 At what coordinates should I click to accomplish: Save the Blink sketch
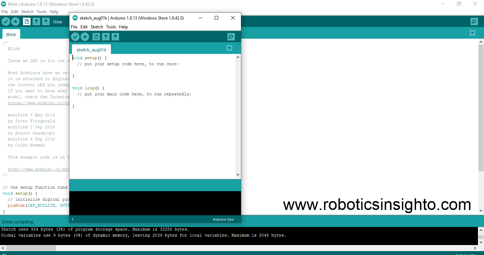point(46,21)
